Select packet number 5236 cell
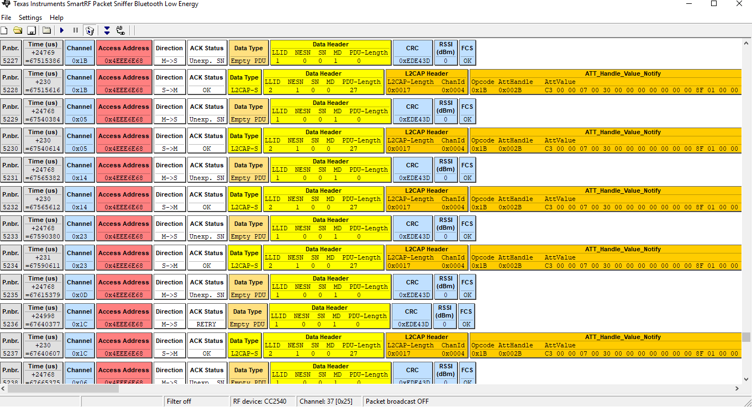 pos(11,316)
